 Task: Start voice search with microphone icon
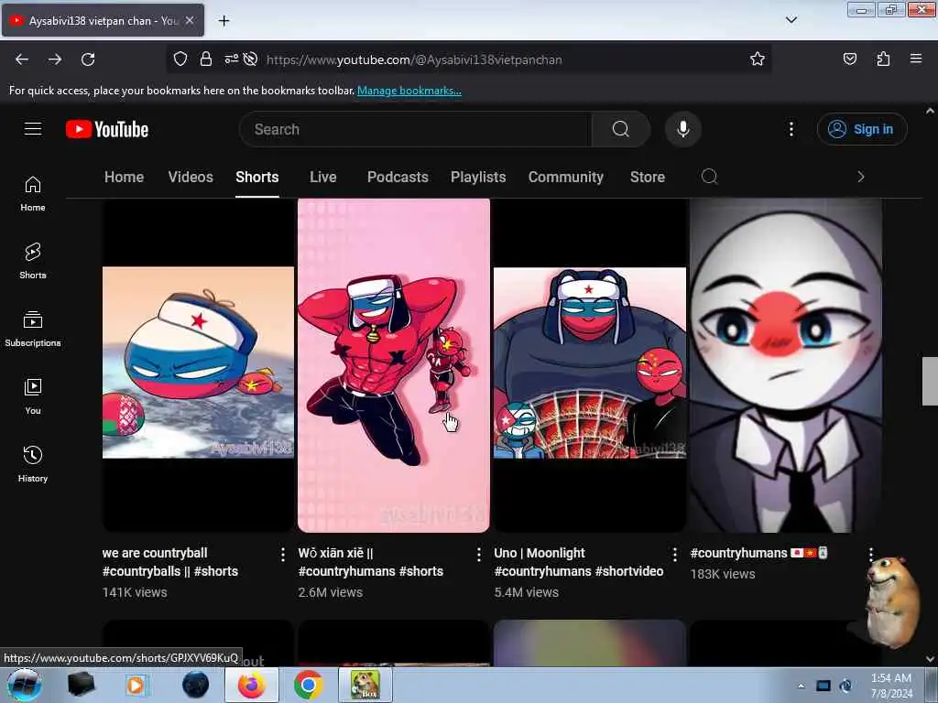pos(683,129)
